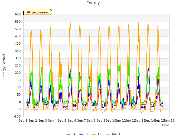The height and width of the screenshot is (140, 187).
Task: Click the Sep 6 x-axis label
Action: (x=72, y=120)
